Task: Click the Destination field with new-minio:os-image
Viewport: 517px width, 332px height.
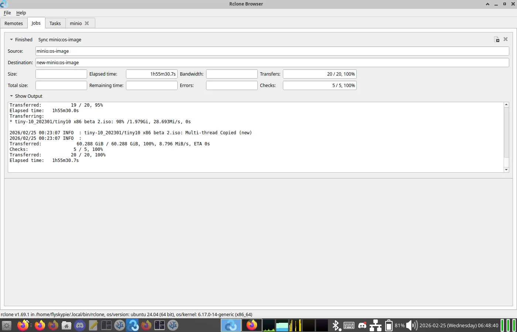Action: [272, 63]
